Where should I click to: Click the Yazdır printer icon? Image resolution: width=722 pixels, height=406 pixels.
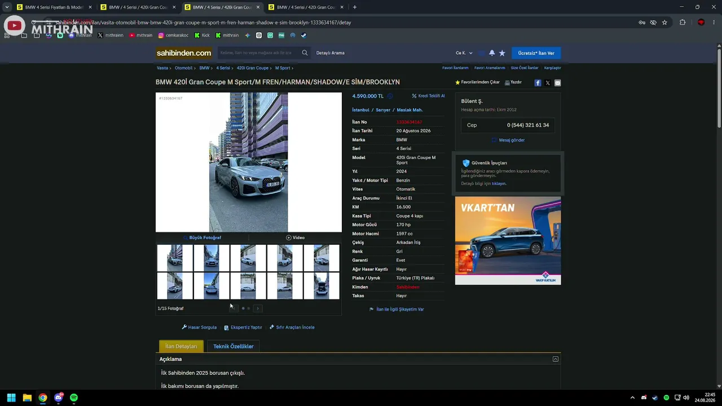pyautogui.click(x=507, y=82)
